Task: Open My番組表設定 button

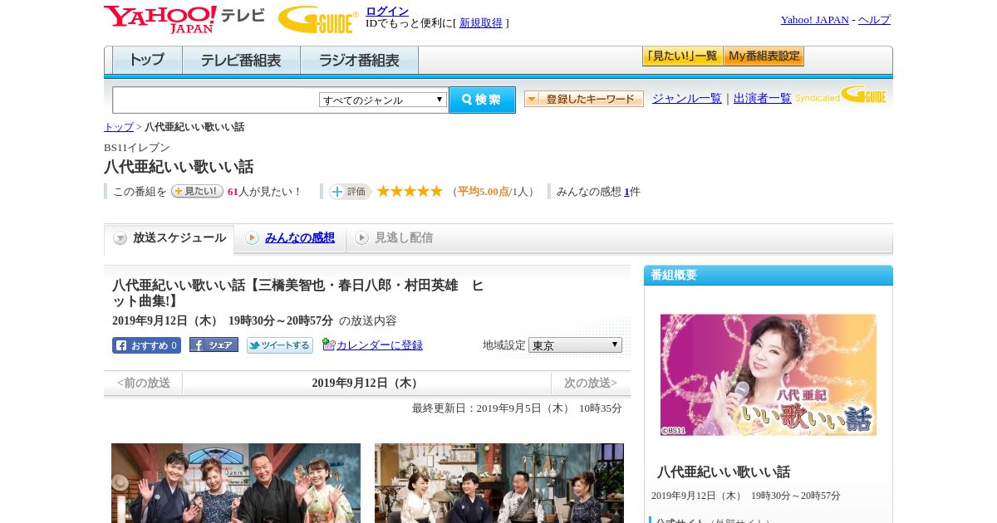Action: point(764,56)
